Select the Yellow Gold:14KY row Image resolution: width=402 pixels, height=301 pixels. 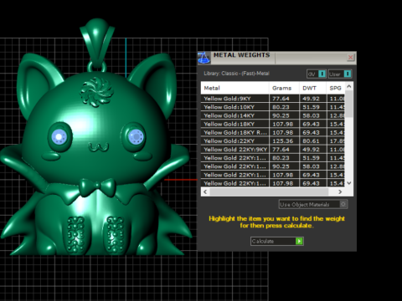click(273, 115)
